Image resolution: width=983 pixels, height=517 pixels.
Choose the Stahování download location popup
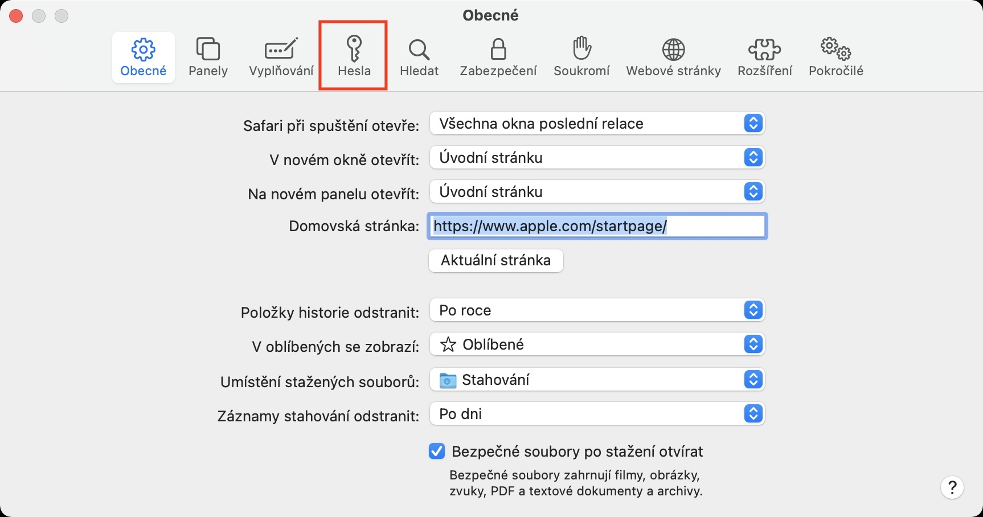pyautogui.click(x=596, y=380)
